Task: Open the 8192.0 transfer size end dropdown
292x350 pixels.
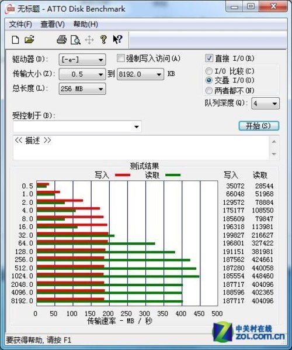Action: tap(140, 74)
